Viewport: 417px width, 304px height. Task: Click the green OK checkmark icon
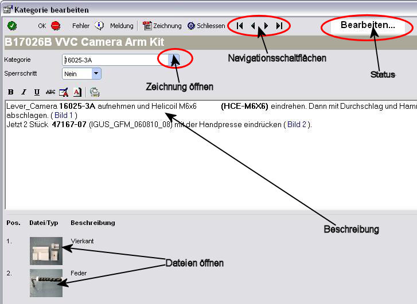(12, 26)
